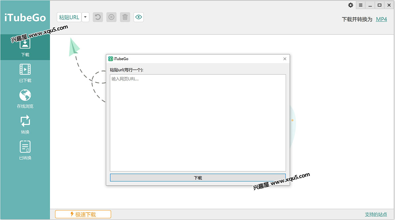Click into the 输入网页URL text area
The width and height of the screenshot is (395, 220).
coord(198,123)
